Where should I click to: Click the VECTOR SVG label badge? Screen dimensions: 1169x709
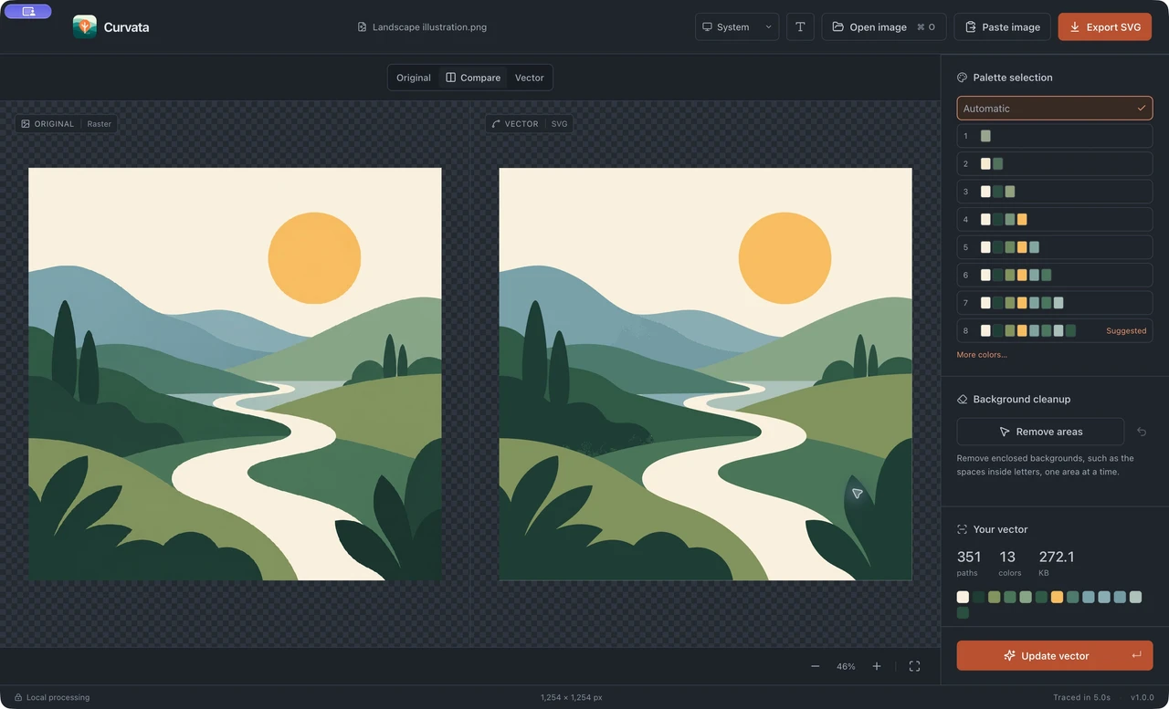530,123
